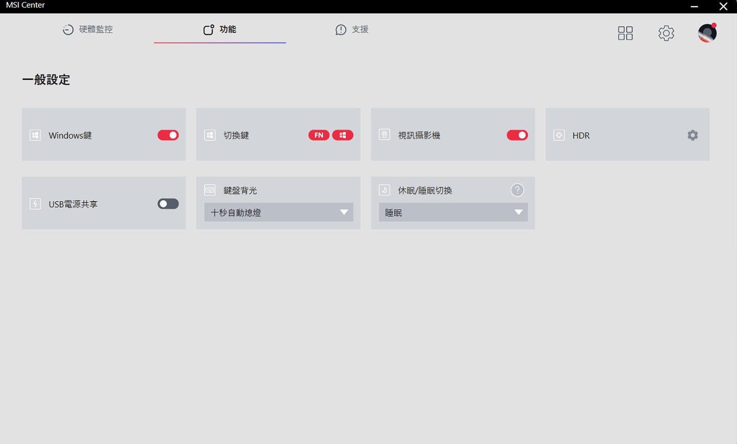Click the HDR card icon
Image resolution: width=737 pixels, height=444 pixels.
coord(559,135)
